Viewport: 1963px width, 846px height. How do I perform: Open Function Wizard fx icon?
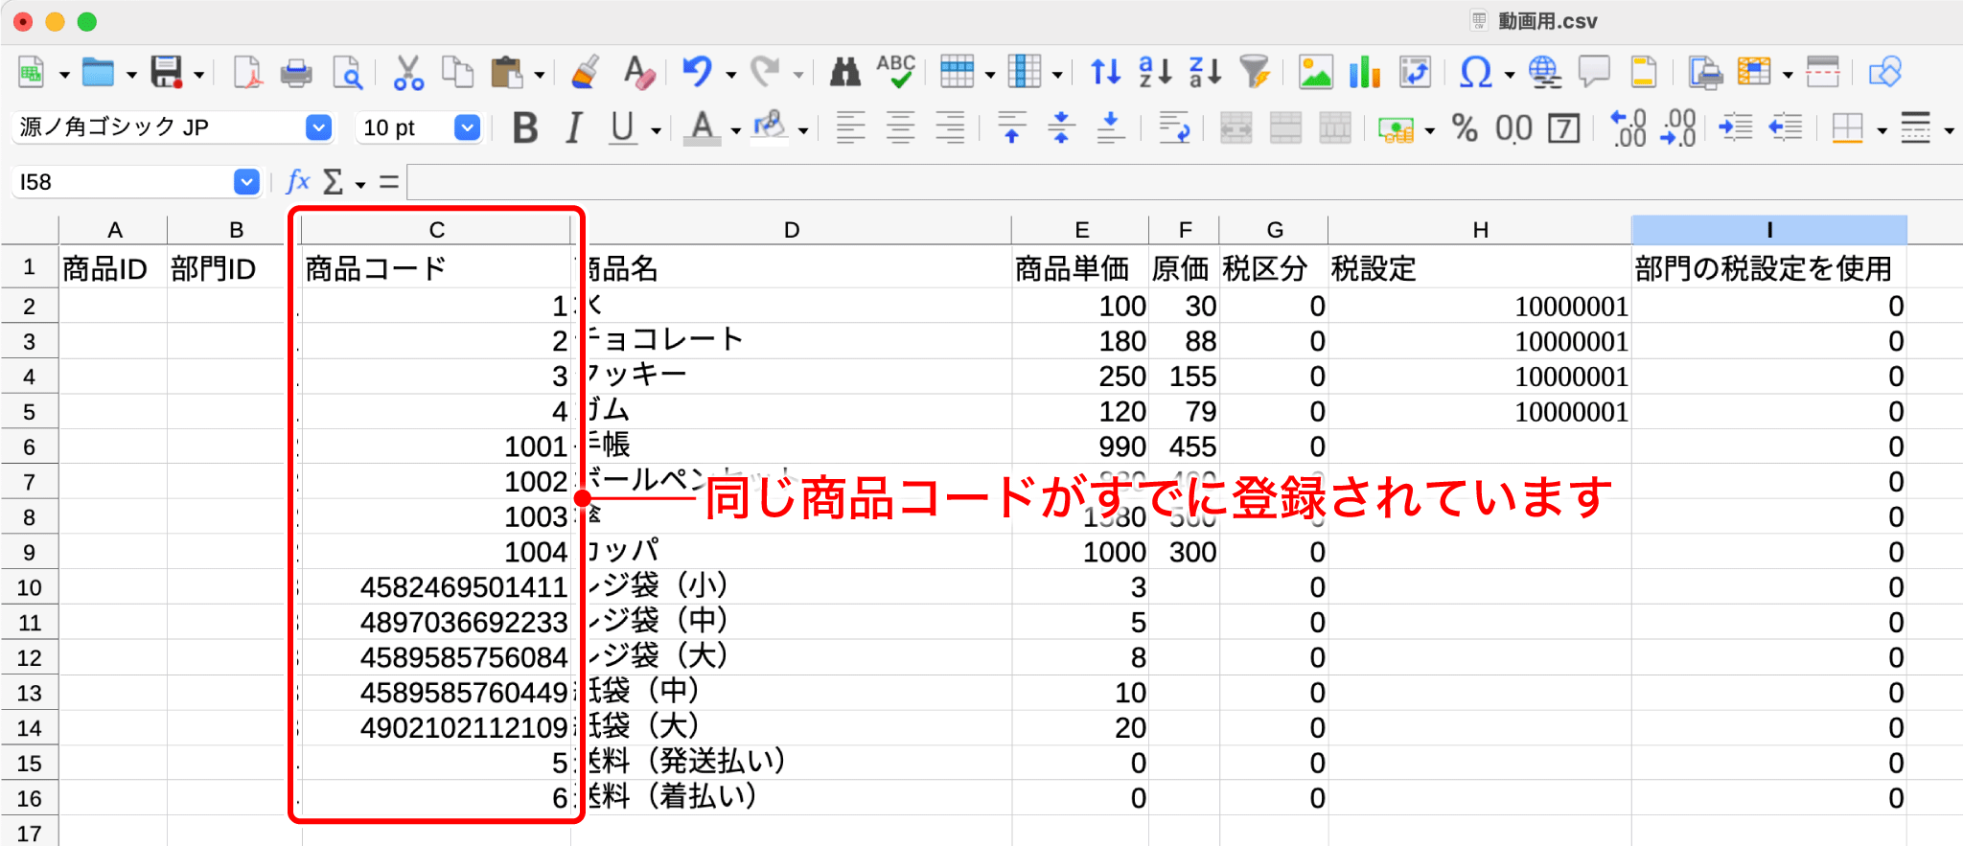298,181
